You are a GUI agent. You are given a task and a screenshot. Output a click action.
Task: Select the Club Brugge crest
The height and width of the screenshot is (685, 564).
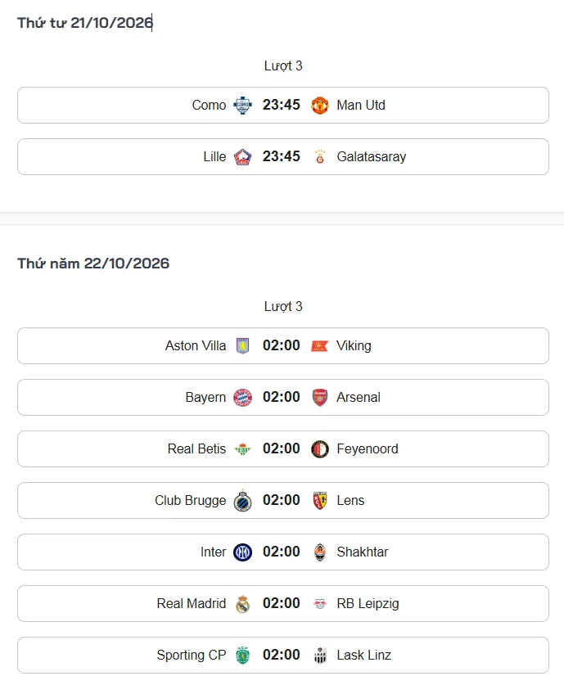(242, 501)
